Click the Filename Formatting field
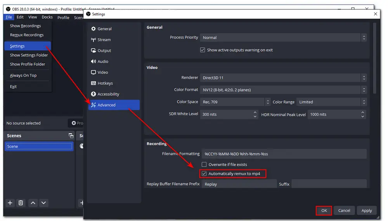388x221 pixels. 284,154
